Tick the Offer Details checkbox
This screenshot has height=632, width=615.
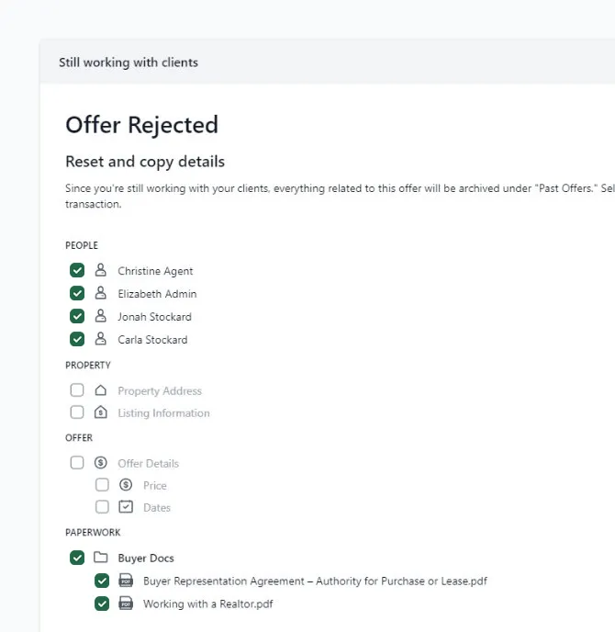pos(77,462)
